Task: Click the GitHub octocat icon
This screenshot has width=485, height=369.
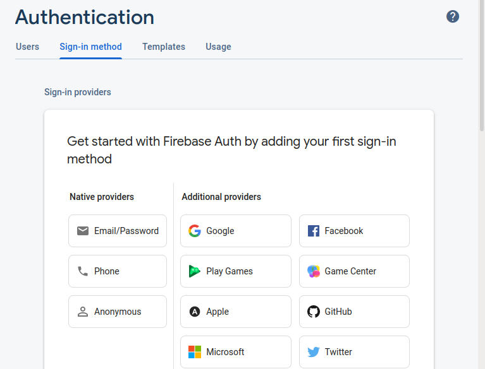Action: point(314,312)
